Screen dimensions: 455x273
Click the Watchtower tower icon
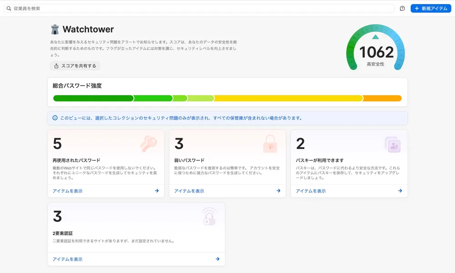(55, 29)
